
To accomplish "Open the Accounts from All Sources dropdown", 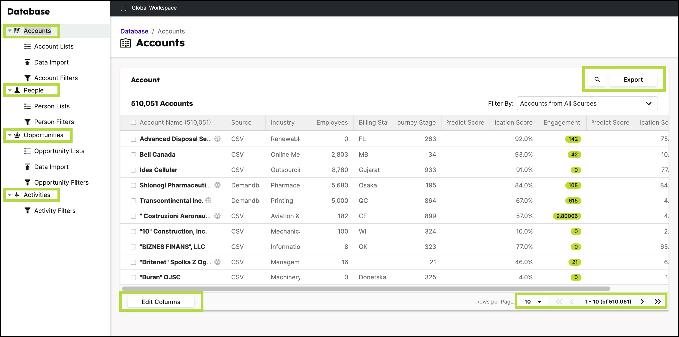I will [587, 103].
